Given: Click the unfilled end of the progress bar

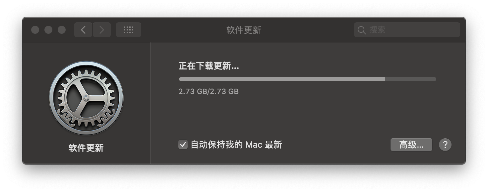Looking at the screenshot, I should pyautogui.click(x=411, y=79).
